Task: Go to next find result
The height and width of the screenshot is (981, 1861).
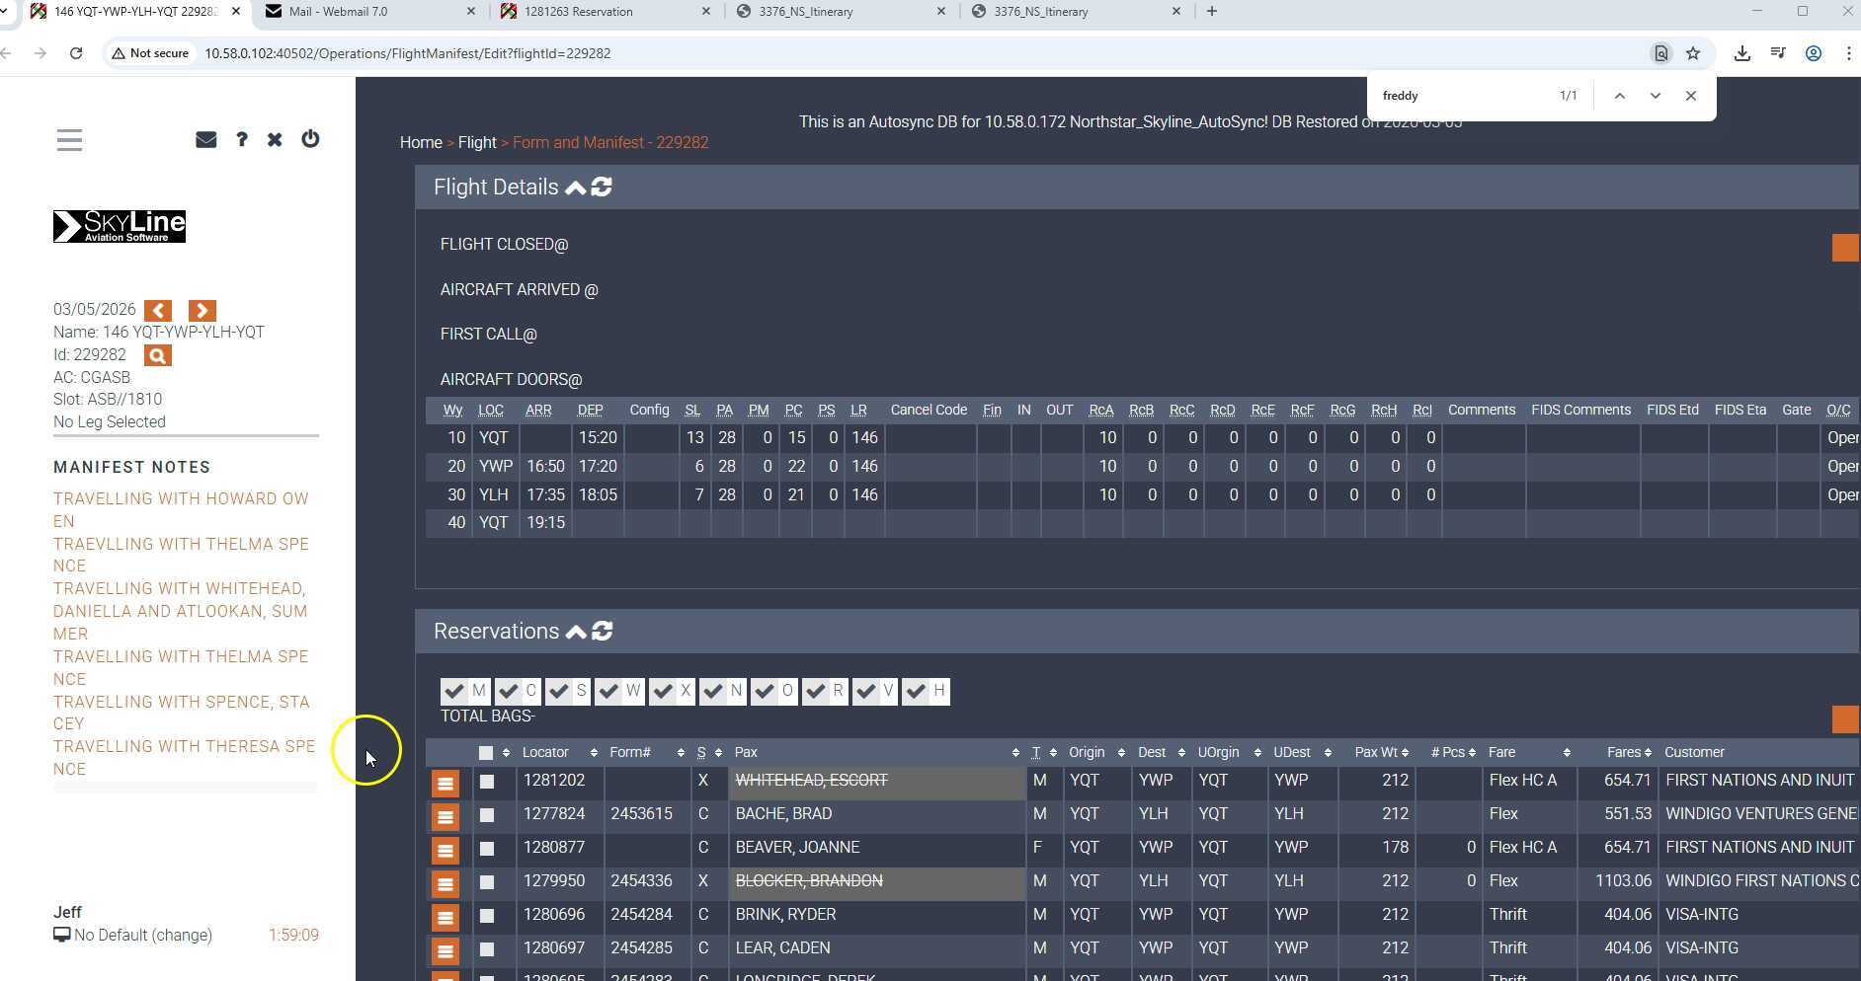Action: (x=1656, y=96)
